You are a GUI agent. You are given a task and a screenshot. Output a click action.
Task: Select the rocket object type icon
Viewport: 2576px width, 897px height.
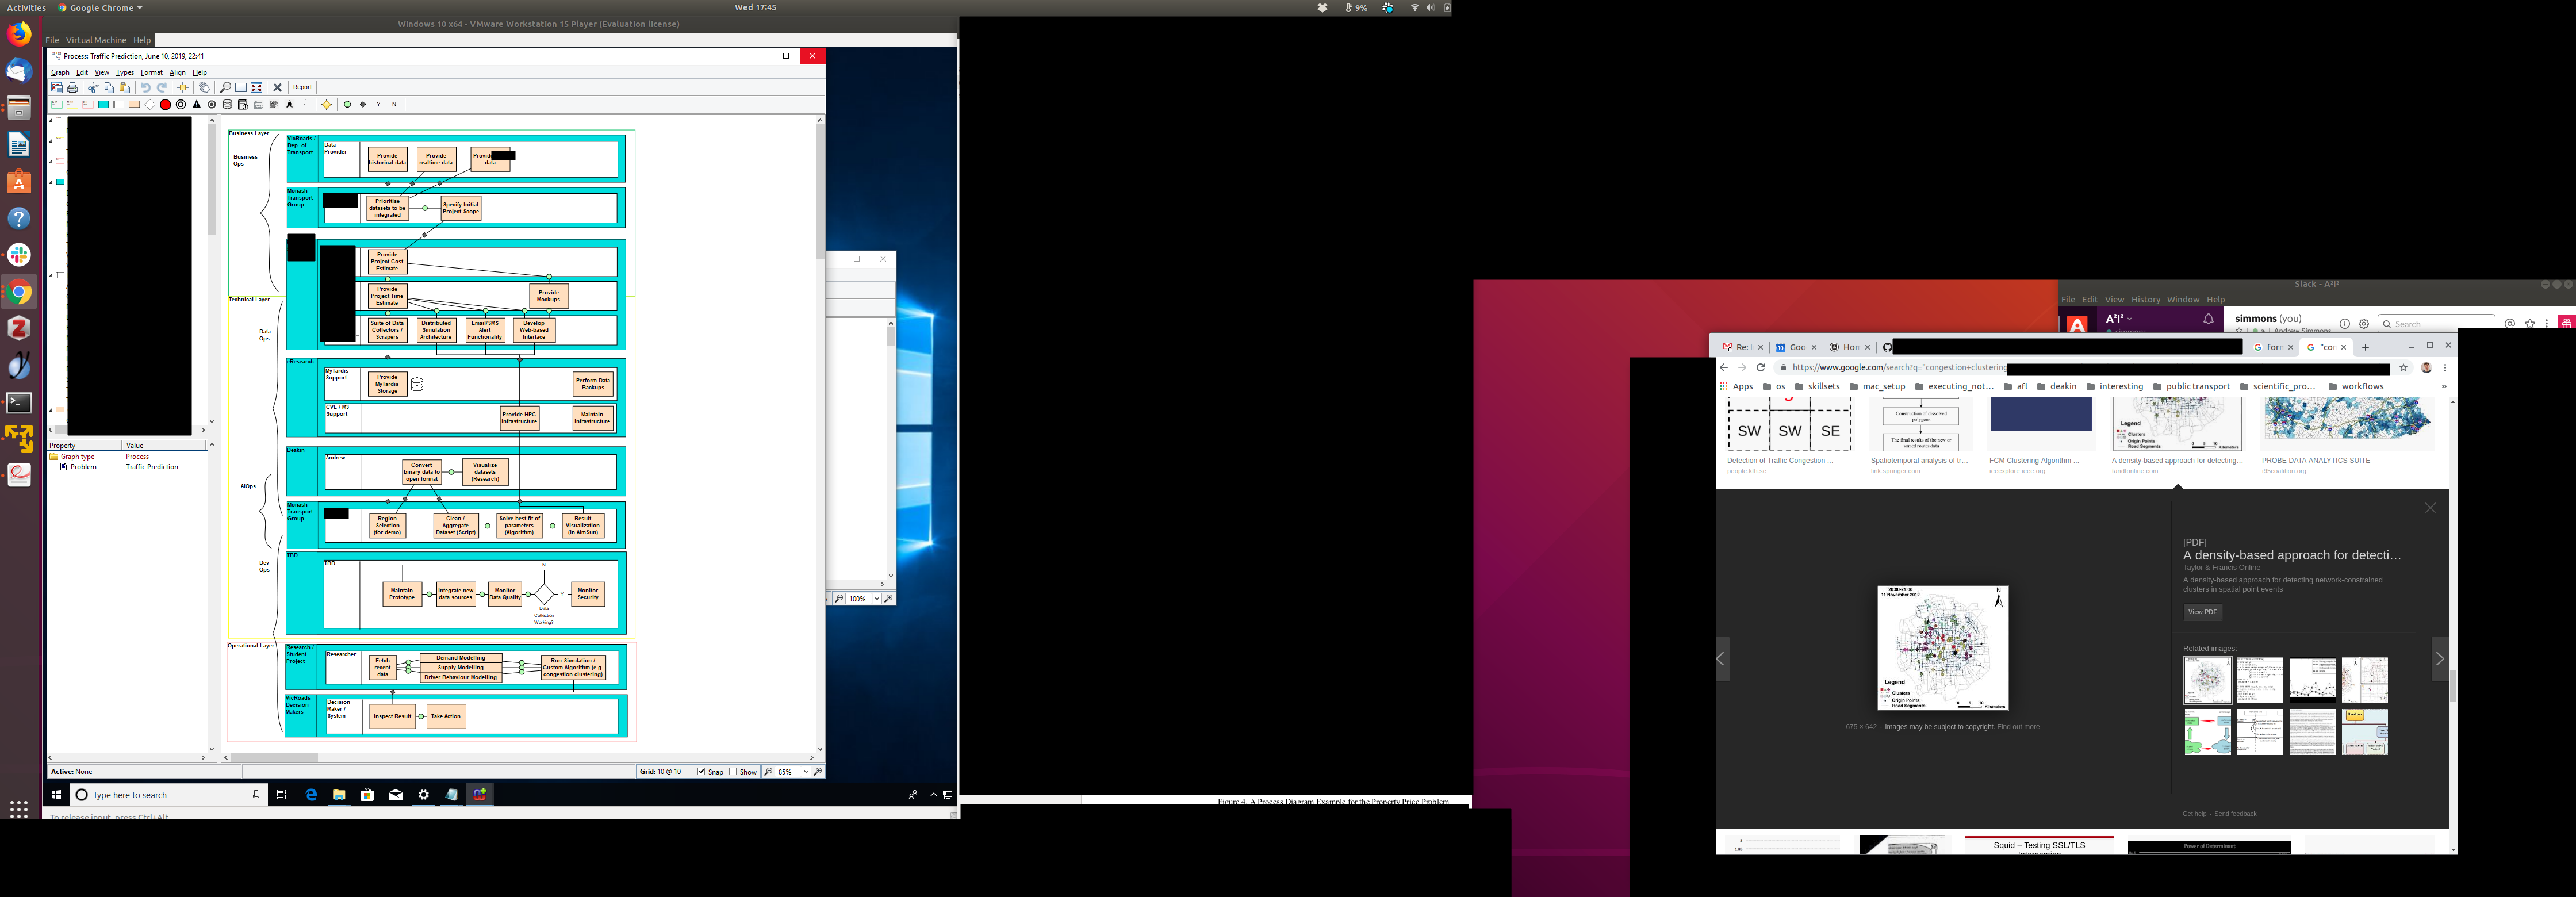click(x=290, y=104)
